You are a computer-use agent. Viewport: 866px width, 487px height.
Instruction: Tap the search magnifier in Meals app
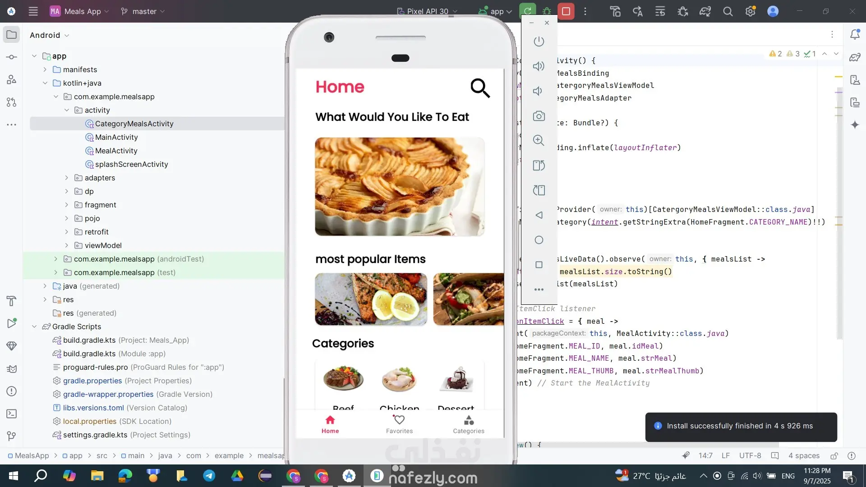coord(480,88)
